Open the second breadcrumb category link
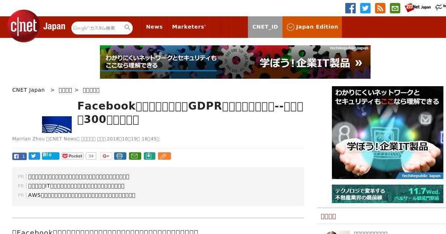446x234 pixels. [x=65, y=90]
